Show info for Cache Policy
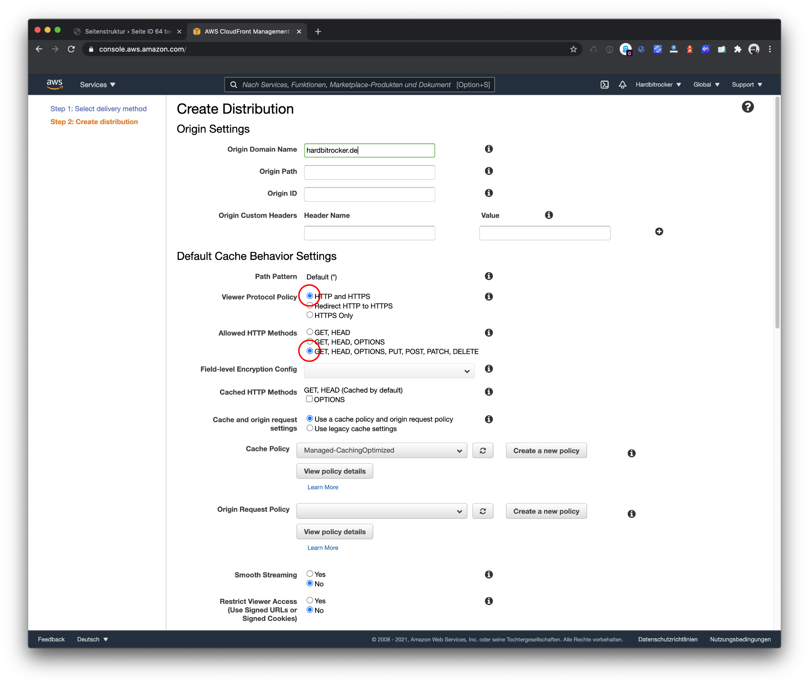 pyautogui.click(x=631, y=453)
